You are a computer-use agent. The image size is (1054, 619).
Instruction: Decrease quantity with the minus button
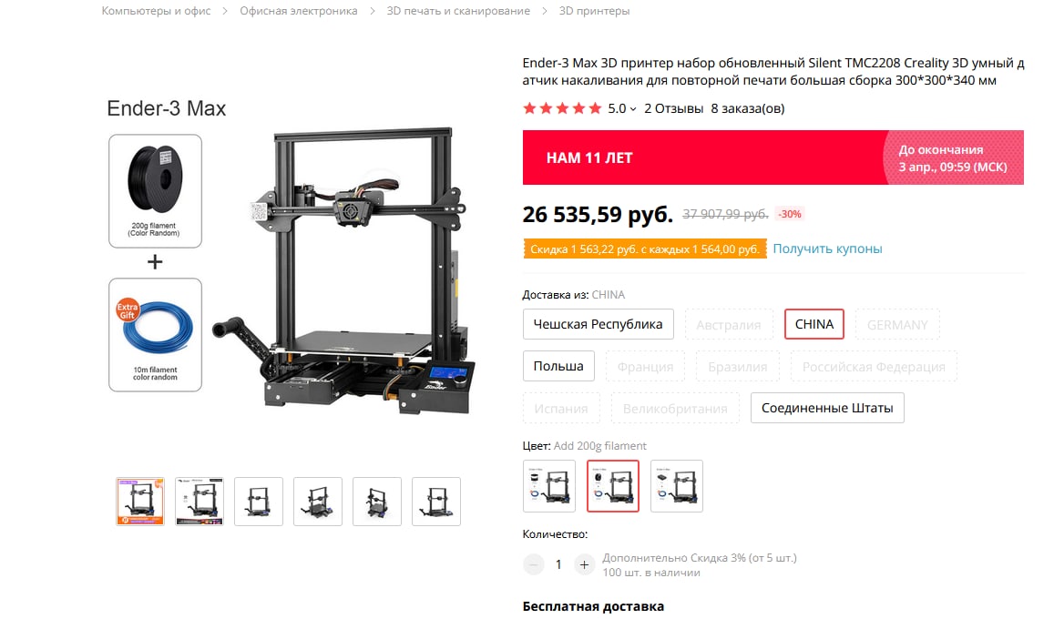(x=533, y=564)
